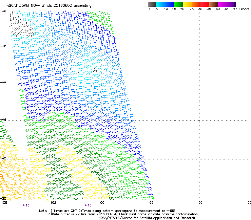The height and width of the screenshot is (220, 251).
Task: Click the longitude label -93
Action: point(199,203)
